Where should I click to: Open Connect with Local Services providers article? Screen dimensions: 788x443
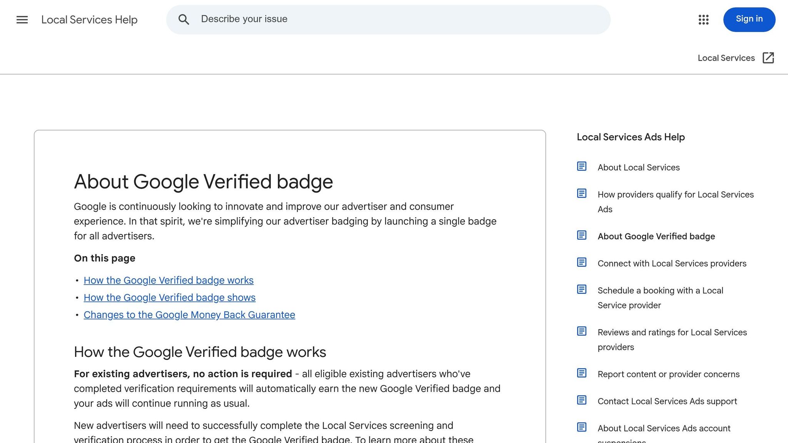(x=672, y=263)
